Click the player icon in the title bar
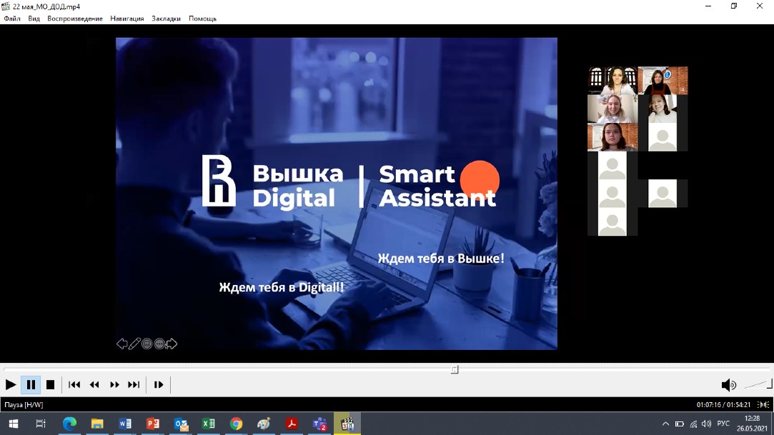Screen dimensions: 774x435 tap(6, 6)
